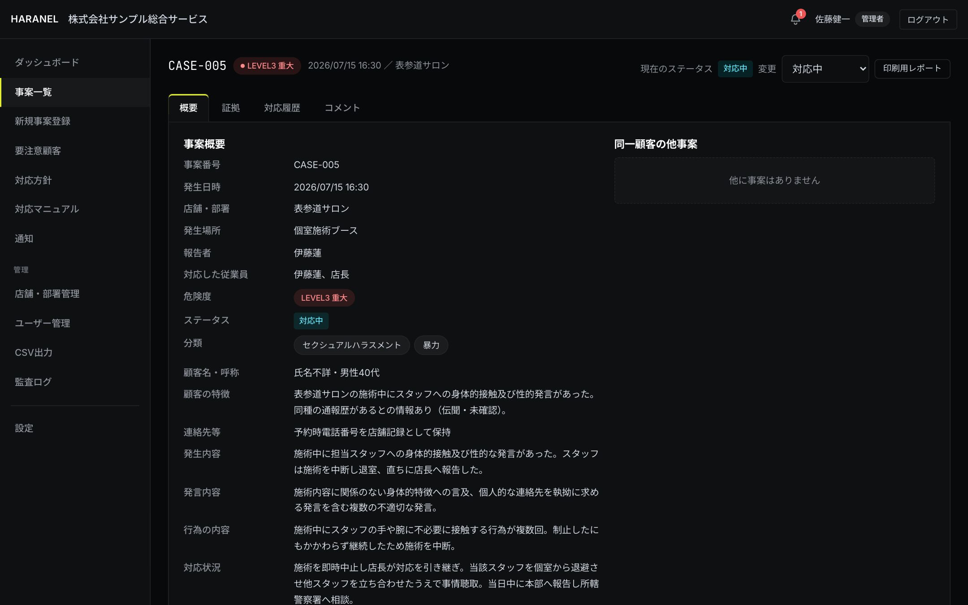Click the CASE-005 title heading

pyautogui.click(x=197, y=66)
